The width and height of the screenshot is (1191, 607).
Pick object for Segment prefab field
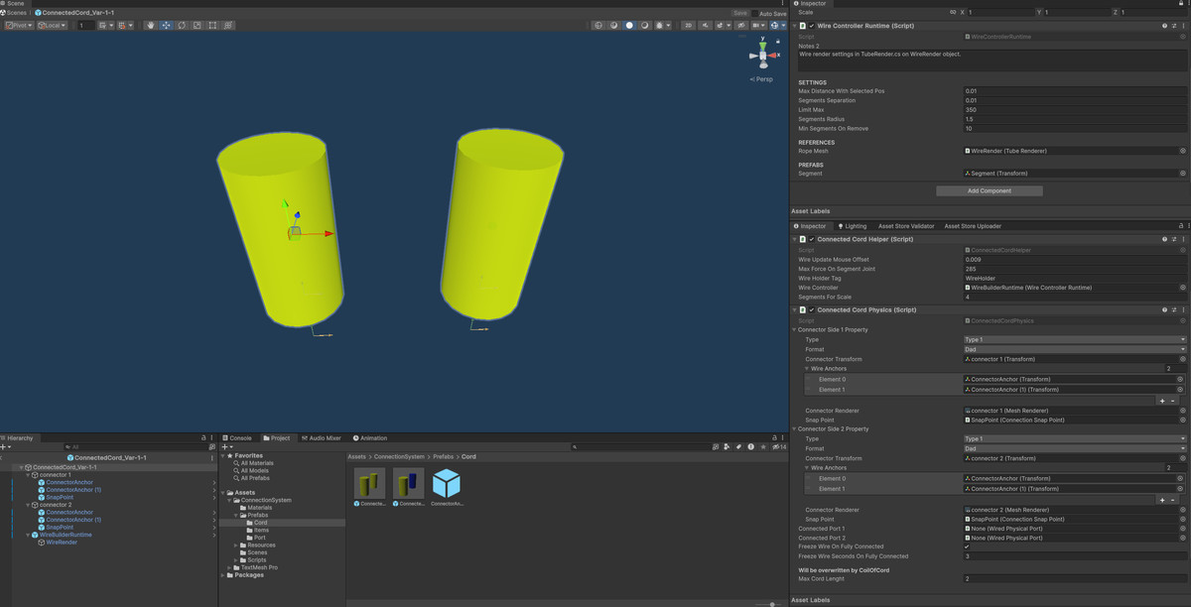1183,174
